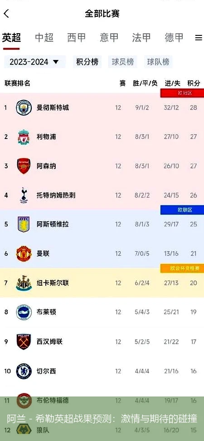Tap the Chelsea club badge

pos(24,371)
